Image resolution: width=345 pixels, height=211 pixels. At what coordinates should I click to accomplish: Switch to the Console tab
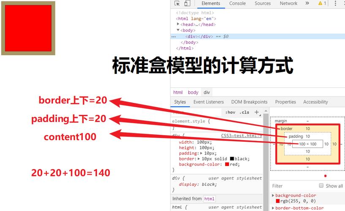click(x=237, y=3)
